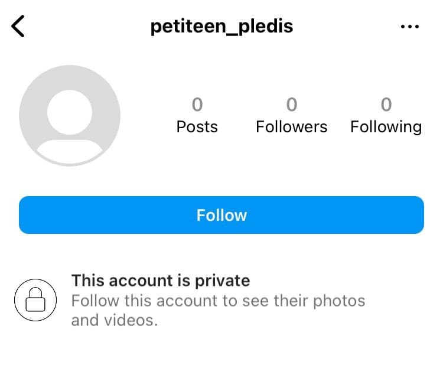This screenshot has width=443, height=365.
Task: Go back using the left chevron arrow
Action: 18,26
